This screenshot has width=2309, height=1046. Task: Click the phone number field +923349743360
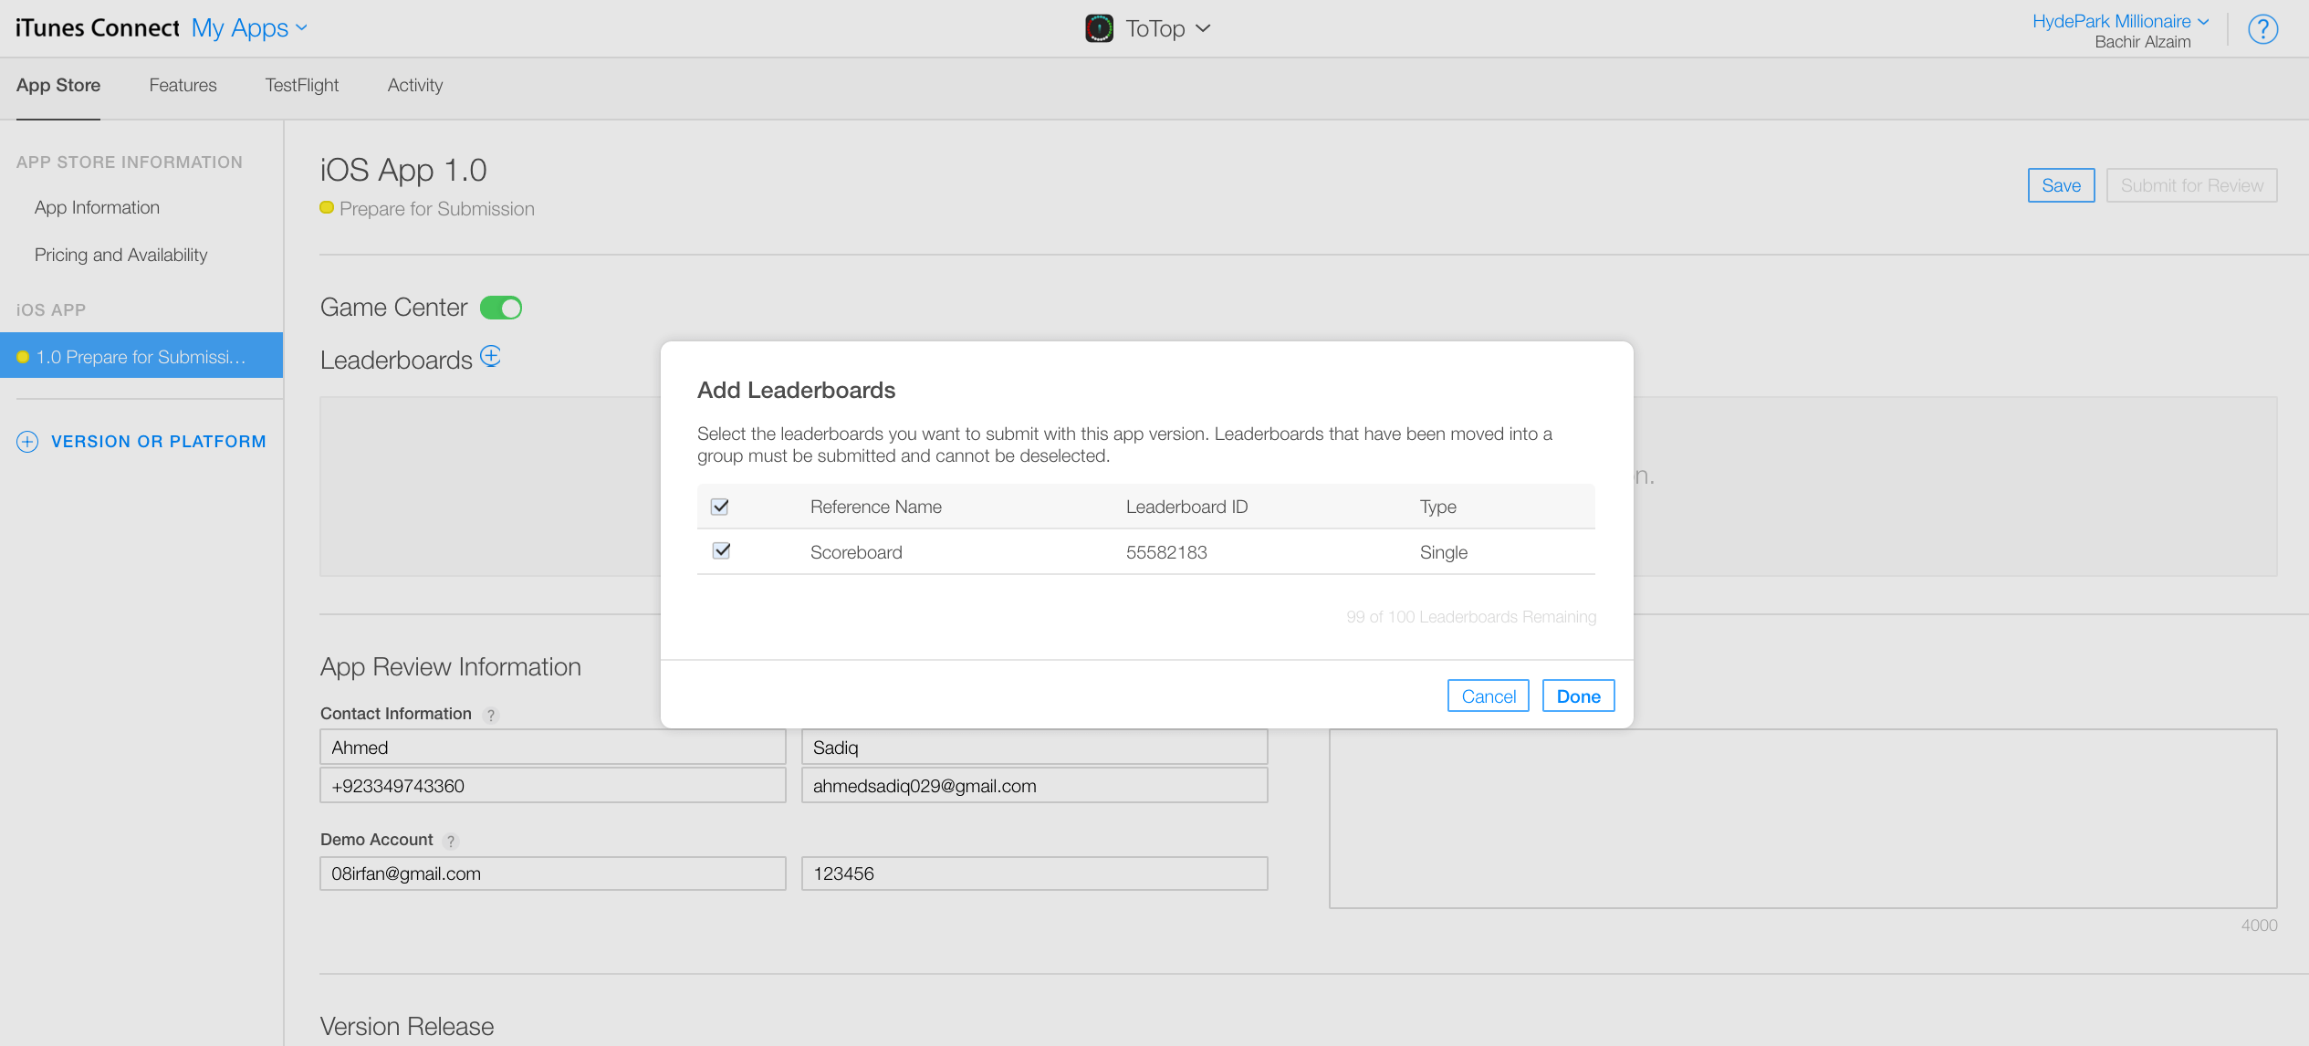click(552, 786)
